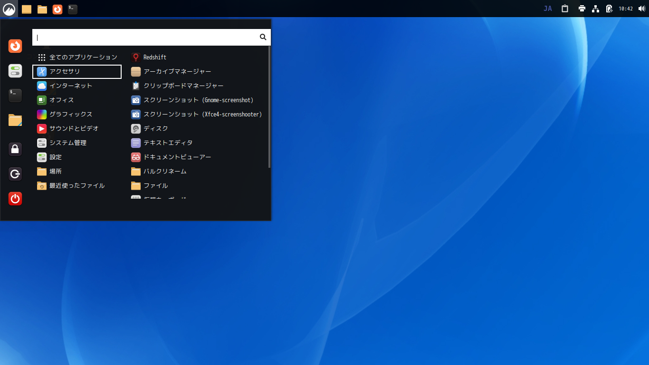Launch Redshift from the application list

tap(197, 58)
